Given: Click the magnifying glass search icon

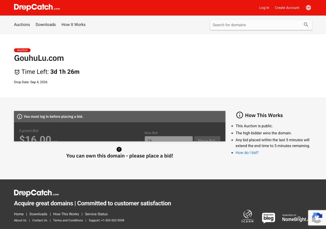Looking at the screenshot, I should click(x=306, y=25).
